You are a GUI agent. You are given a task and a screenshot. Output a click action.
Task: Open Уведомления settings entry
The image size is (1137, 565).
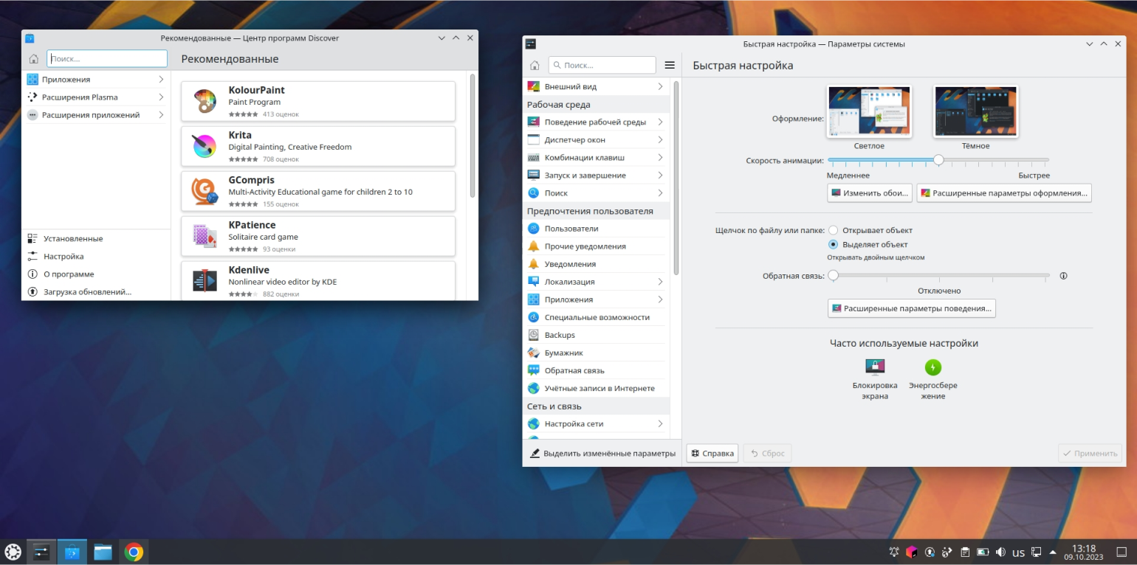coord(570,264)
